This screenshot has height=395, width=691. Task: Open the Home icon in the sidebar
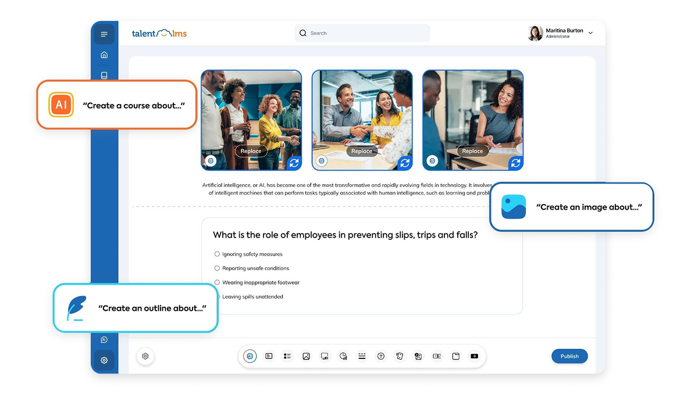click(104, 55)
